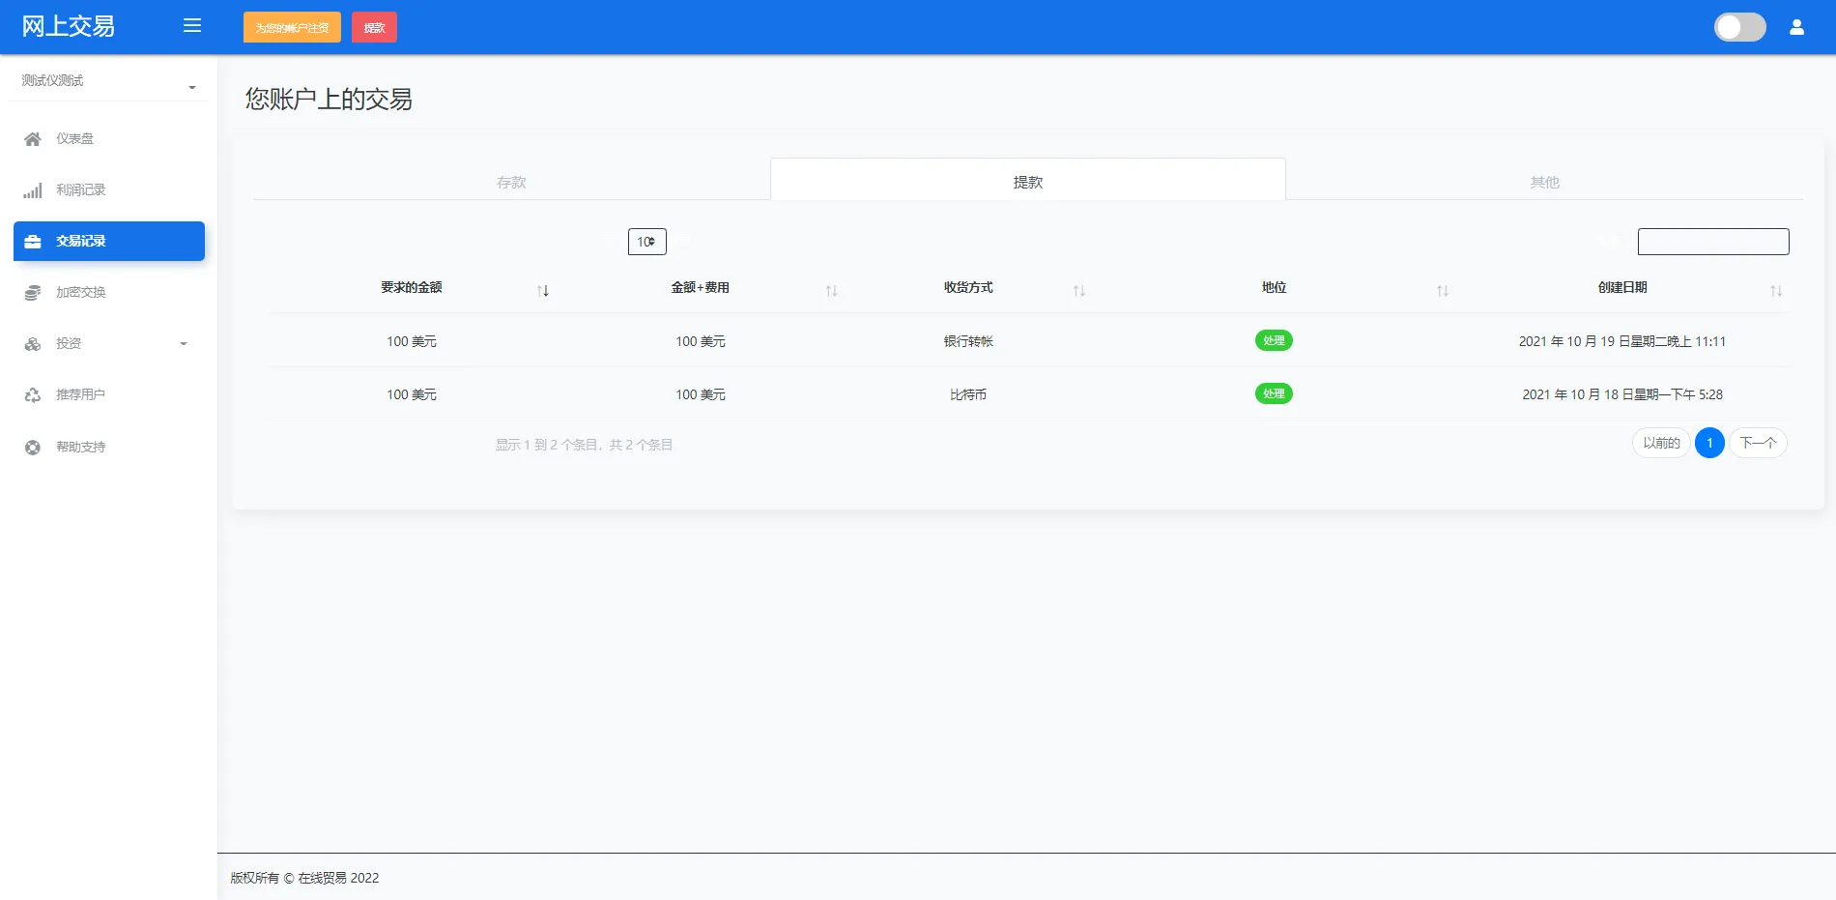1836x900 pixels.
Task: Click the green 处理 badge for 银行转帐
Action: [x=1274, y=340]
